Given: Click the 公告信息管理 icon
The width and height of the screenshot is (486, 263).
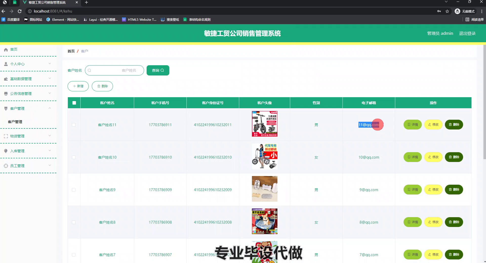Looking at the screenshot, I should [6, 94].
